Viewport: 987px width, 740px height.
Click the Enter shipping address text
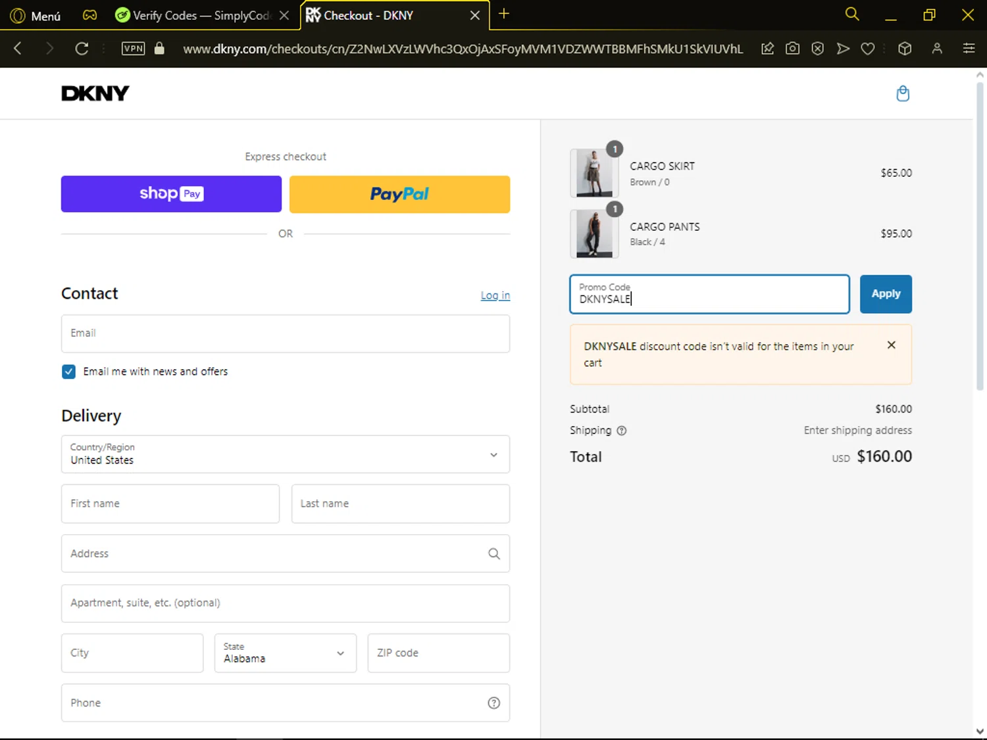point(857,430)
